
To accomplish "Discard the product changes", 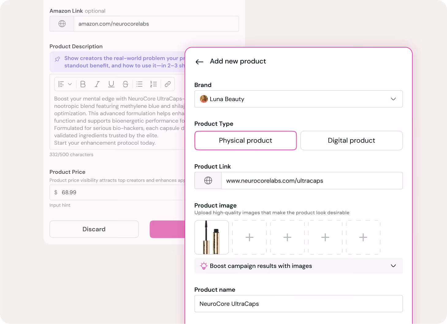I will 94,229.
